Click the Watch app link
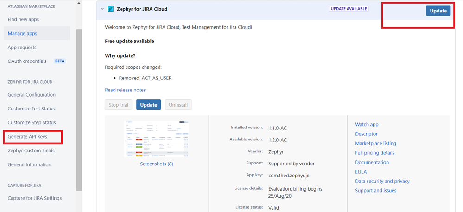The image size is (463, 212). click(x=367, y=125)
